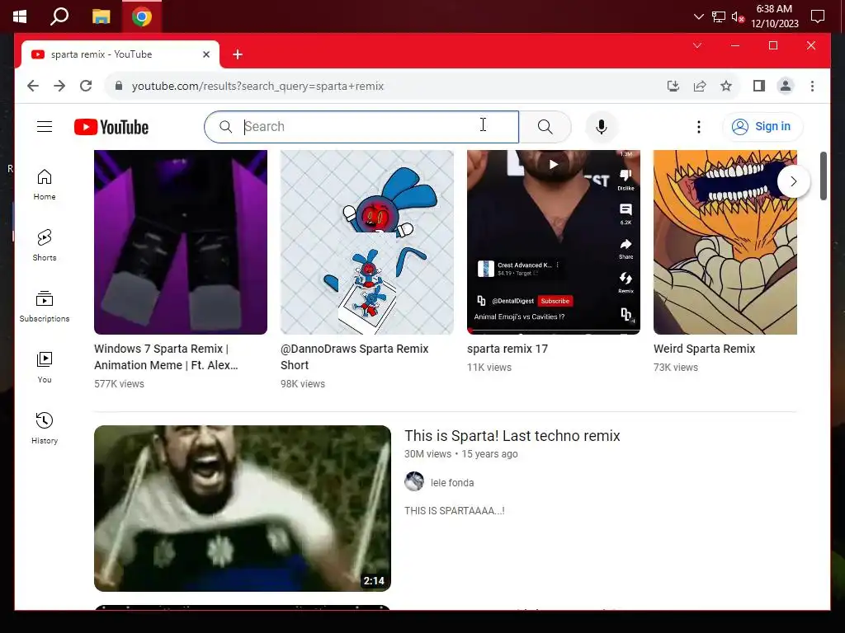Open Windows 7 Sparta Remix short thumbnail
The image size is (845, 633).
181,242
